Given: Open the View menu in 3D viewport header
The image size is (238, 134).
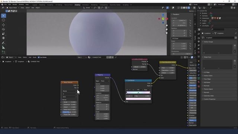Looking at the screenshot, I should 22,7.
